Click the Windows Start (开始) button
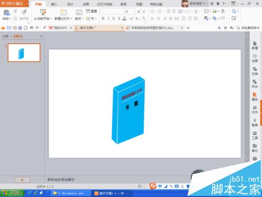The height and width of the screenshot is (197, 262). [x=12, y=193]
